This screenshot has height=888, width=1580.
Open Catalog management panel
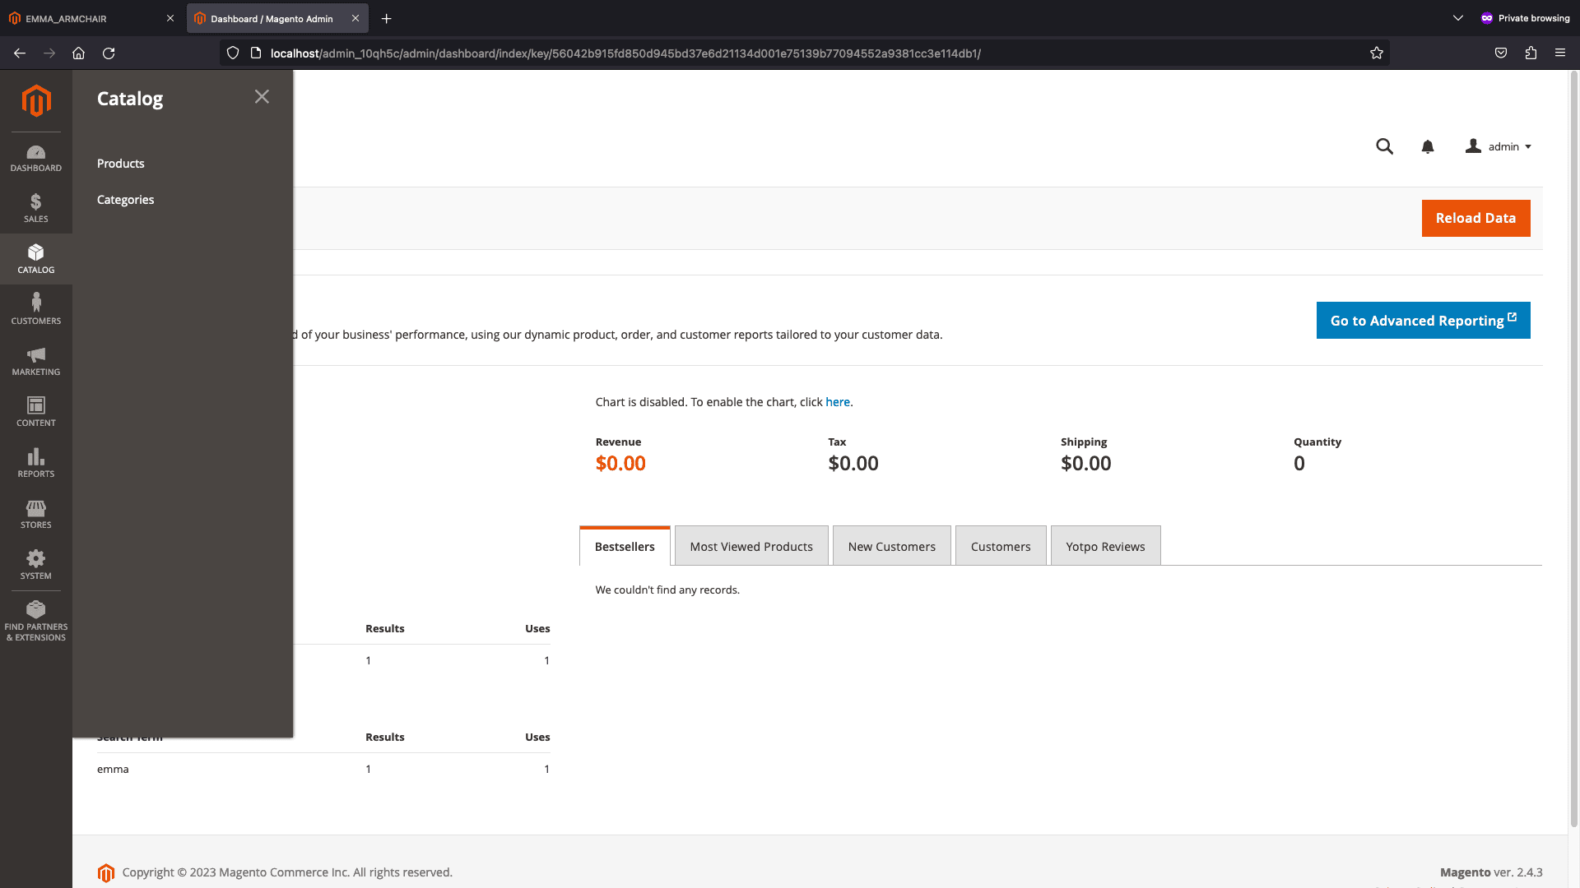pyautogui.click(x=35, y=258)
